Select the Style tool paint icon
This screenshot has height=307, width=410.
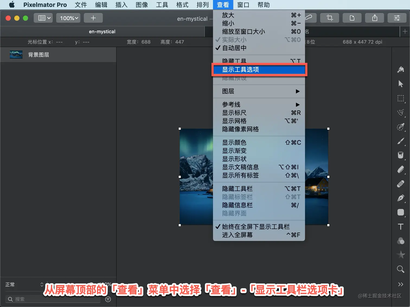(x=401, y=70)
